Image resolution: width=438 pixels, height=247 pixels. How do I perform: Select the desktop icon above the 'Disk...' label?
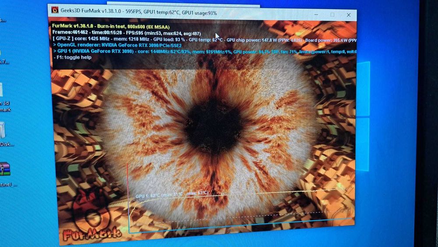[2, 130]
